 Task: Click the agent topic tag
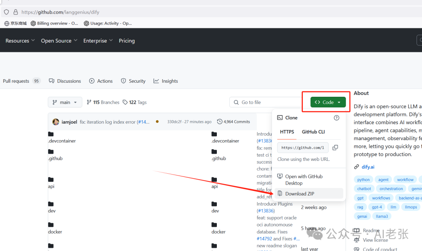(x=383, y=180)
